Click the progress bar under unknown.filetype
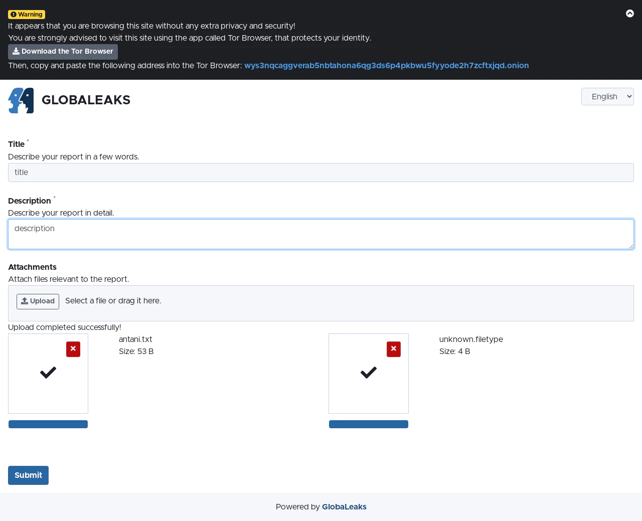Image resolution: width=642 pixels, height=521 pixels. pyautogui.click(x=368, y=424)
